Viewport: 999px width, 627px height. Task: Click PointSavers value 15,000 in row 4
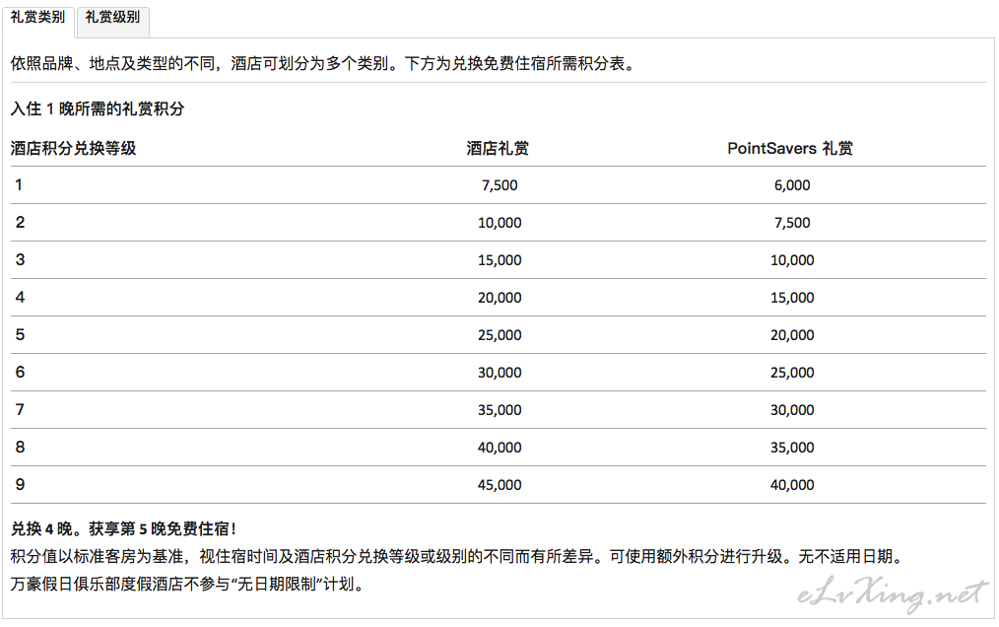[x=792, y=298]
